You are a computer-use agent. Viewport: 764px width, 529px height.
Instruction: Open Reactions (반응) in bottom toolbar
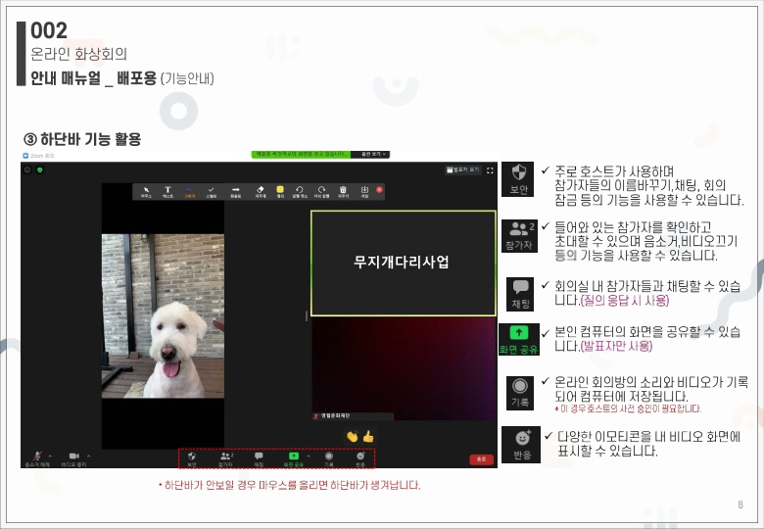(x=360, y=457)
